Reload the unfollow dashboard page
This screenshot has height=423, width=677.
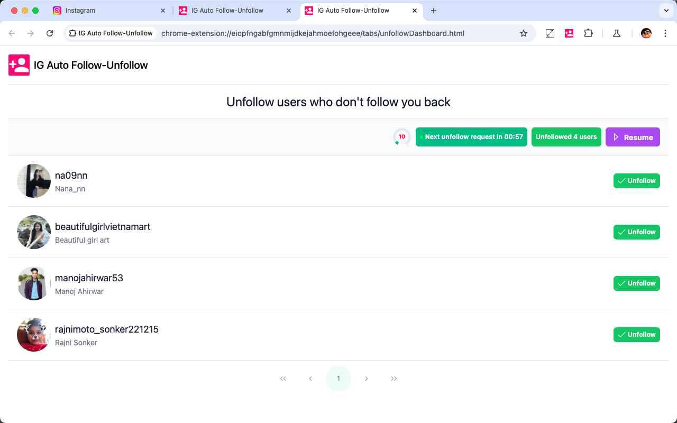coord(50,33)
